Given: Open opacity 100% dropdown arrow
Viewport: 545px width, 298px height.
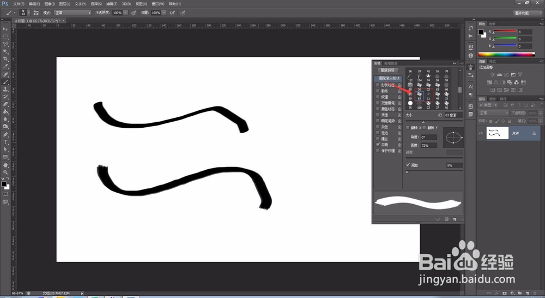Looking at the screenshot, I should tap(125, 13).
